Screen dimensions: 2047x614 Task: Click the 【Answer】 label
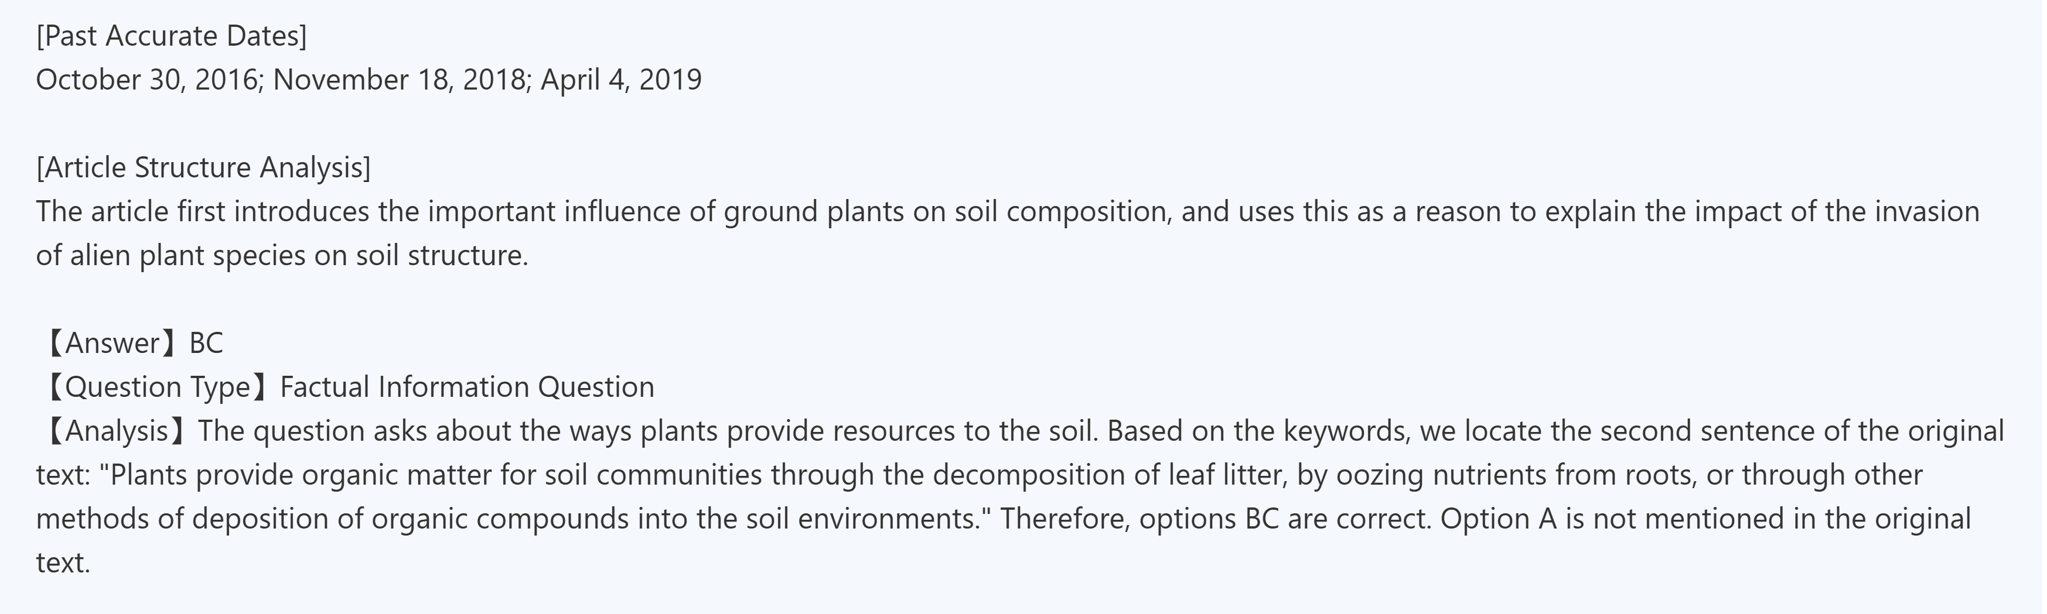coord(111,343)
